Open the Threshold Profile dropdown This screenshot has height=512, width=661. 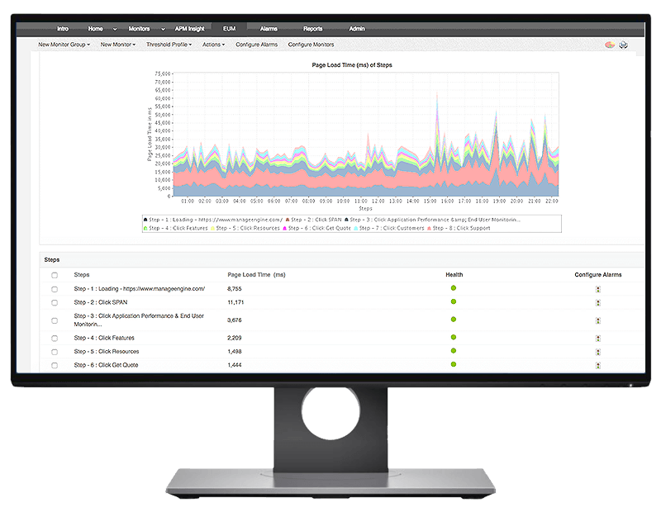click(x=169, y=45)
